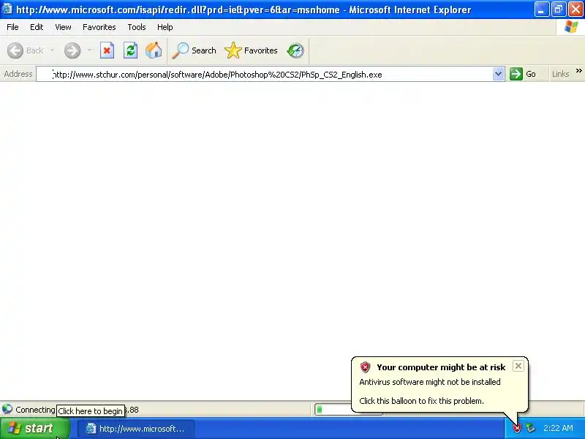This screenshot has width=585, height=439.
Task: Click 'Click this balloon to fix this problem' text
Action: click(422, 401)
